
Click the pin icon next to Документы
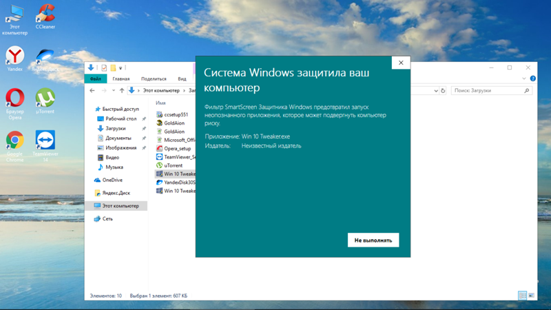point(144,138)
